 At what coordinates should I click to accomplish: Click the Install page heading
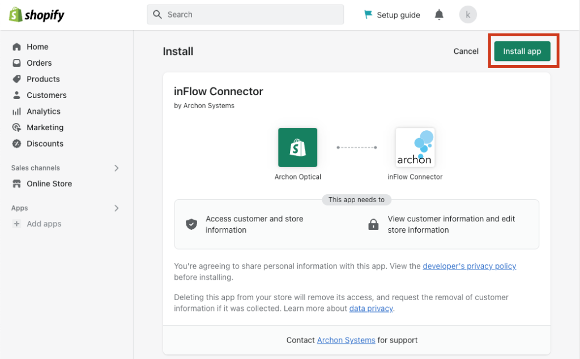pos(178,51)
